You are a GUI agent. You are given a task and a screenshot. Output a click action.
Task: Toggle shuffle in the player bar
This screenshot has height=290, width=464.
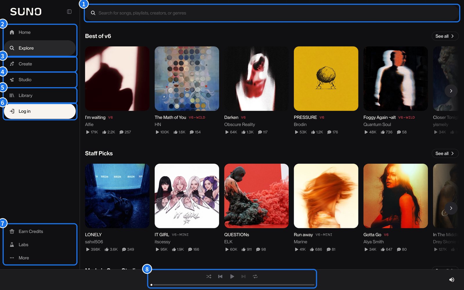click(x=209, y=276)
